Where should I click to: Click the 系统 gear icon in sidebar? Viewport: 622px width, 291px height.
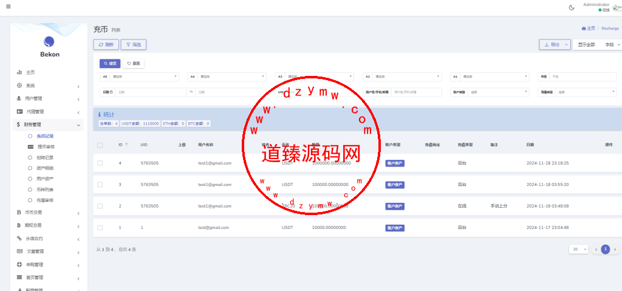click(19, 85)
